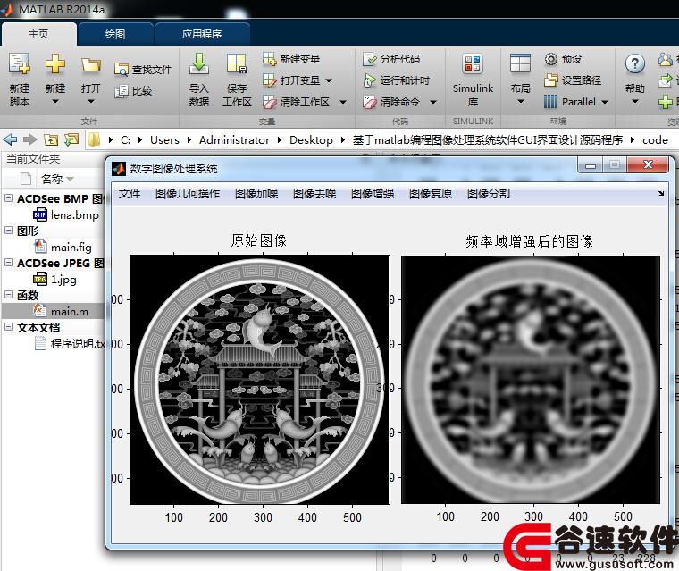Click Analyze Code (分析代码) icon
679x571 pixels.
[369, 59]
